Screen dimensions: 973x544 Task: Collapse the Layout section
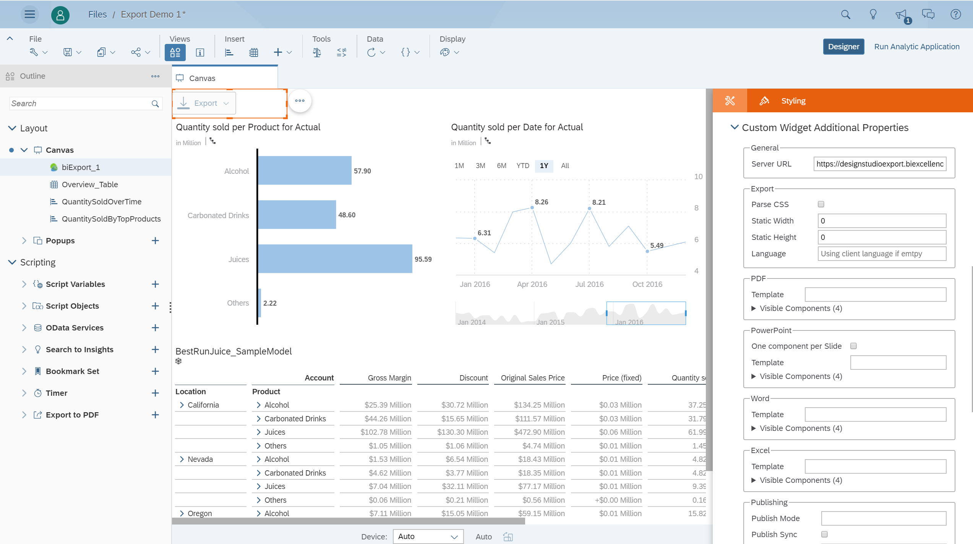pyautogui.click(x=12, y=128)
